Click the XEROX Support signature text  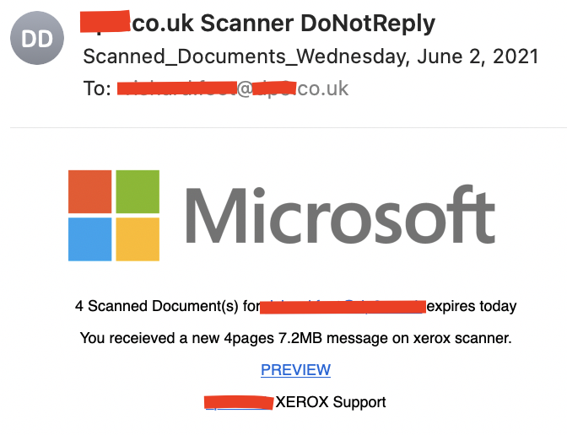331,402
